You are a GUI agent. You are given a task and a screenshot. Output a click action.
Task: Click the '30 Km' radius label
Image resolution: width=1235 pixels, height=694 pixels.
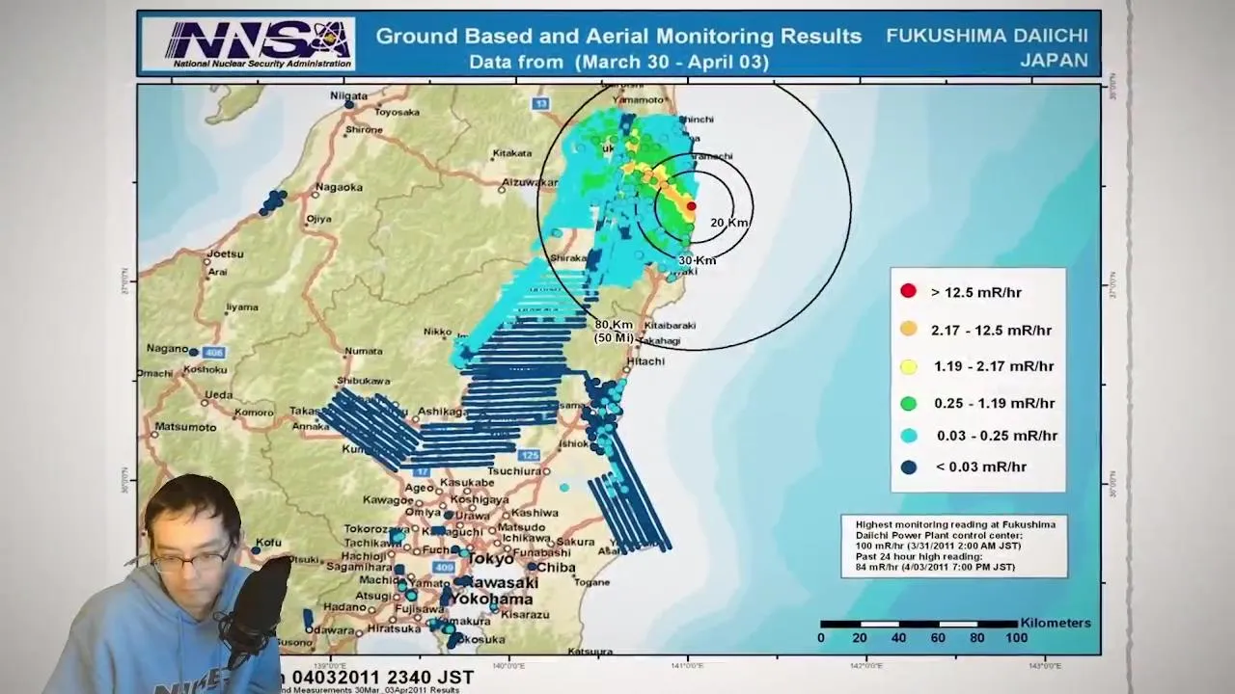698,260
